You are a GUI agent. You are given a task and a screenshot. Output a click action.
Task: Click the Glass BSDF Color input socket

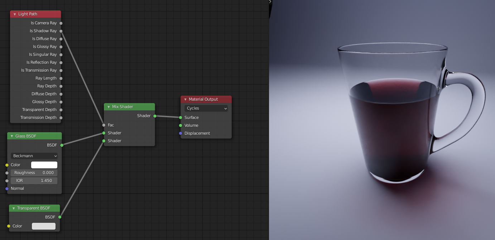tap(7, 165)
